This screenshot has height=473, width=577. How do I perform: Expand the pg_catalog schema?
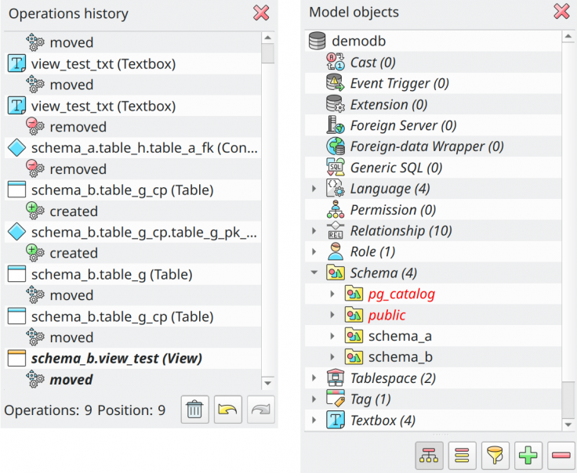click(x=332, y=294)
